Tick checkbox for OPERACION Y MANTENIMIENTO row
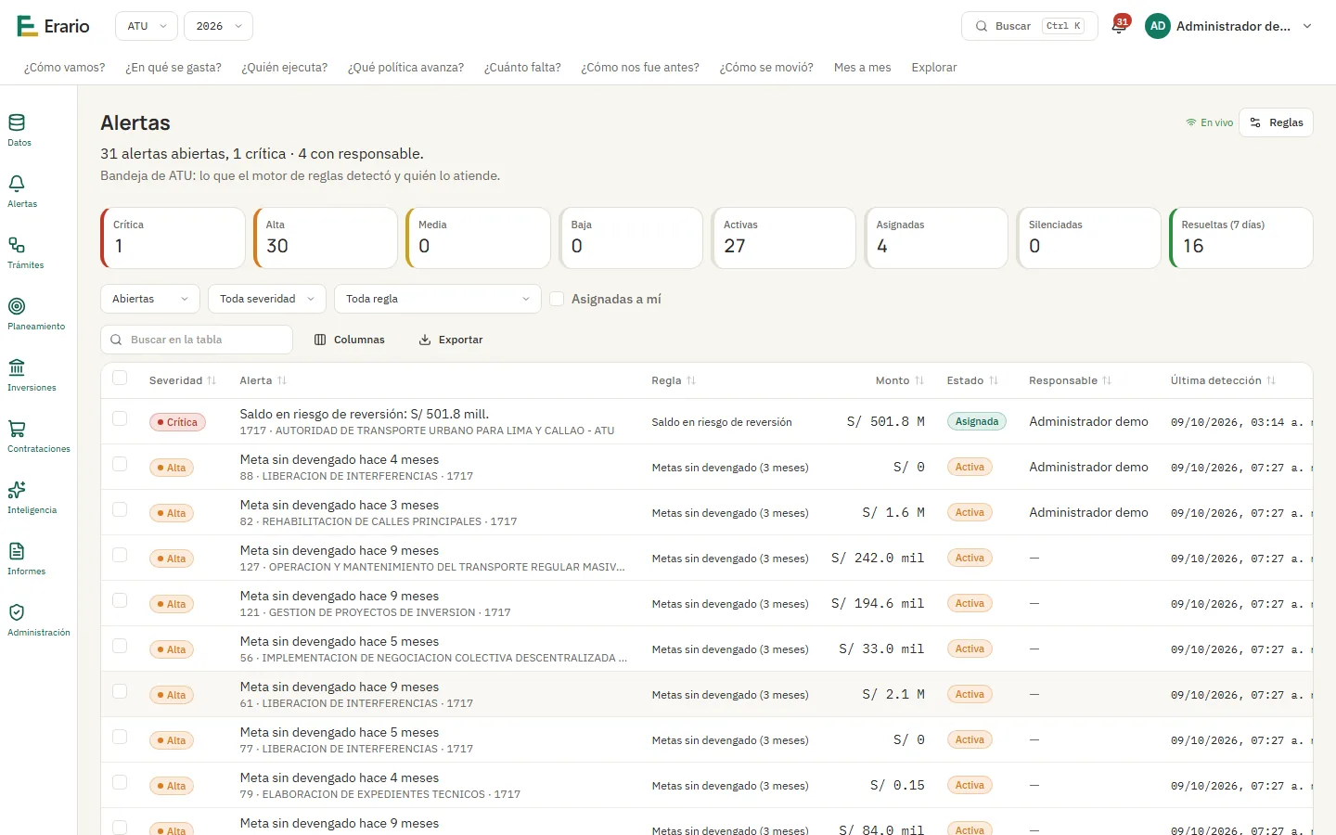The height and width of the screenshot is (835, 1336). point(120,555)
